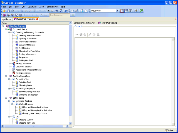The width and height of the screenshot is (178, 133).
Task: Click the New Question icon in second toolbar
Action: pyautogui.click(x=21, y=15)
